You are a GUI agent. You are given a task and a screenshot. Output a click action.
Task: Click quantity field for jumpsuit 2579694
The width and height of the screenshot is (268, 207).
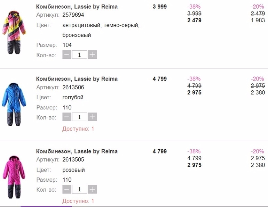(x=79, y=55)
